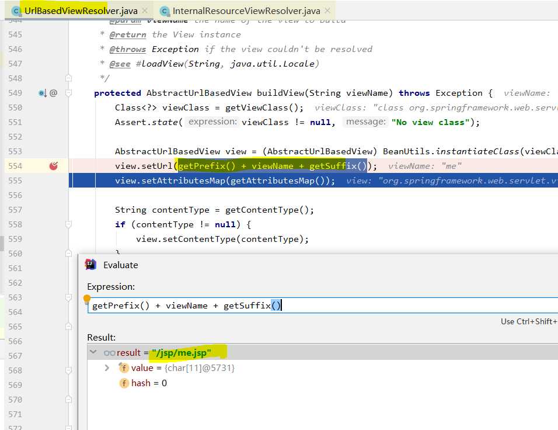Collapse the javadoc fold marker at line 548
Screen dimensions: 558x430
[x=69, y=78]
